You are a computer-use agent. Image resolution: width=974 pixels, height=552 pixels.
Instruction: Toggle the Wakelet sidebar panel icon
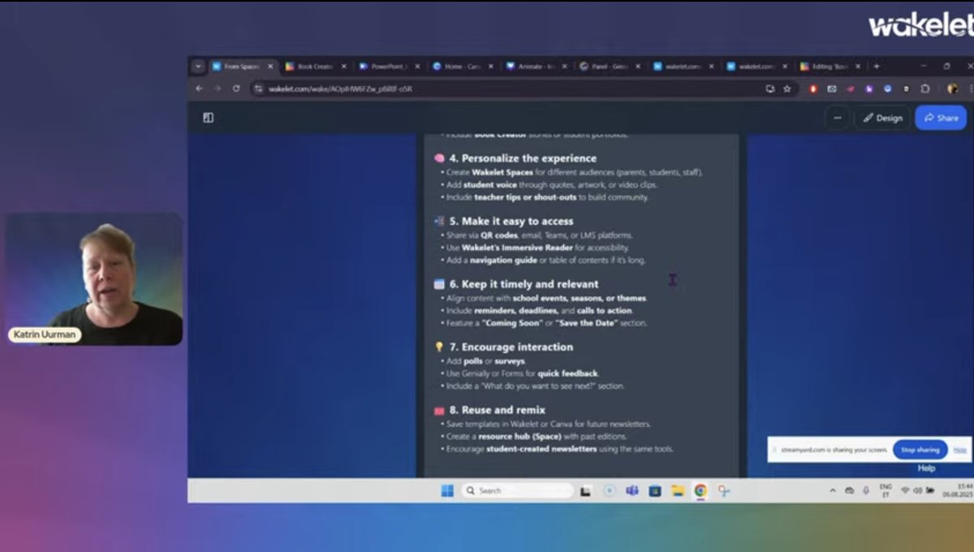click(x=209, y=118)
